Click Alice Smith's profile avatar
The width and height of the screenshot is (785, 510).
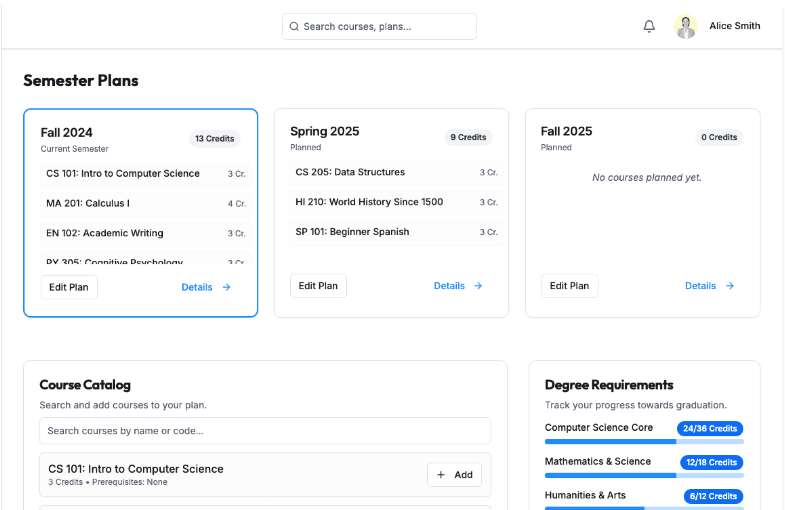point(685,27)
